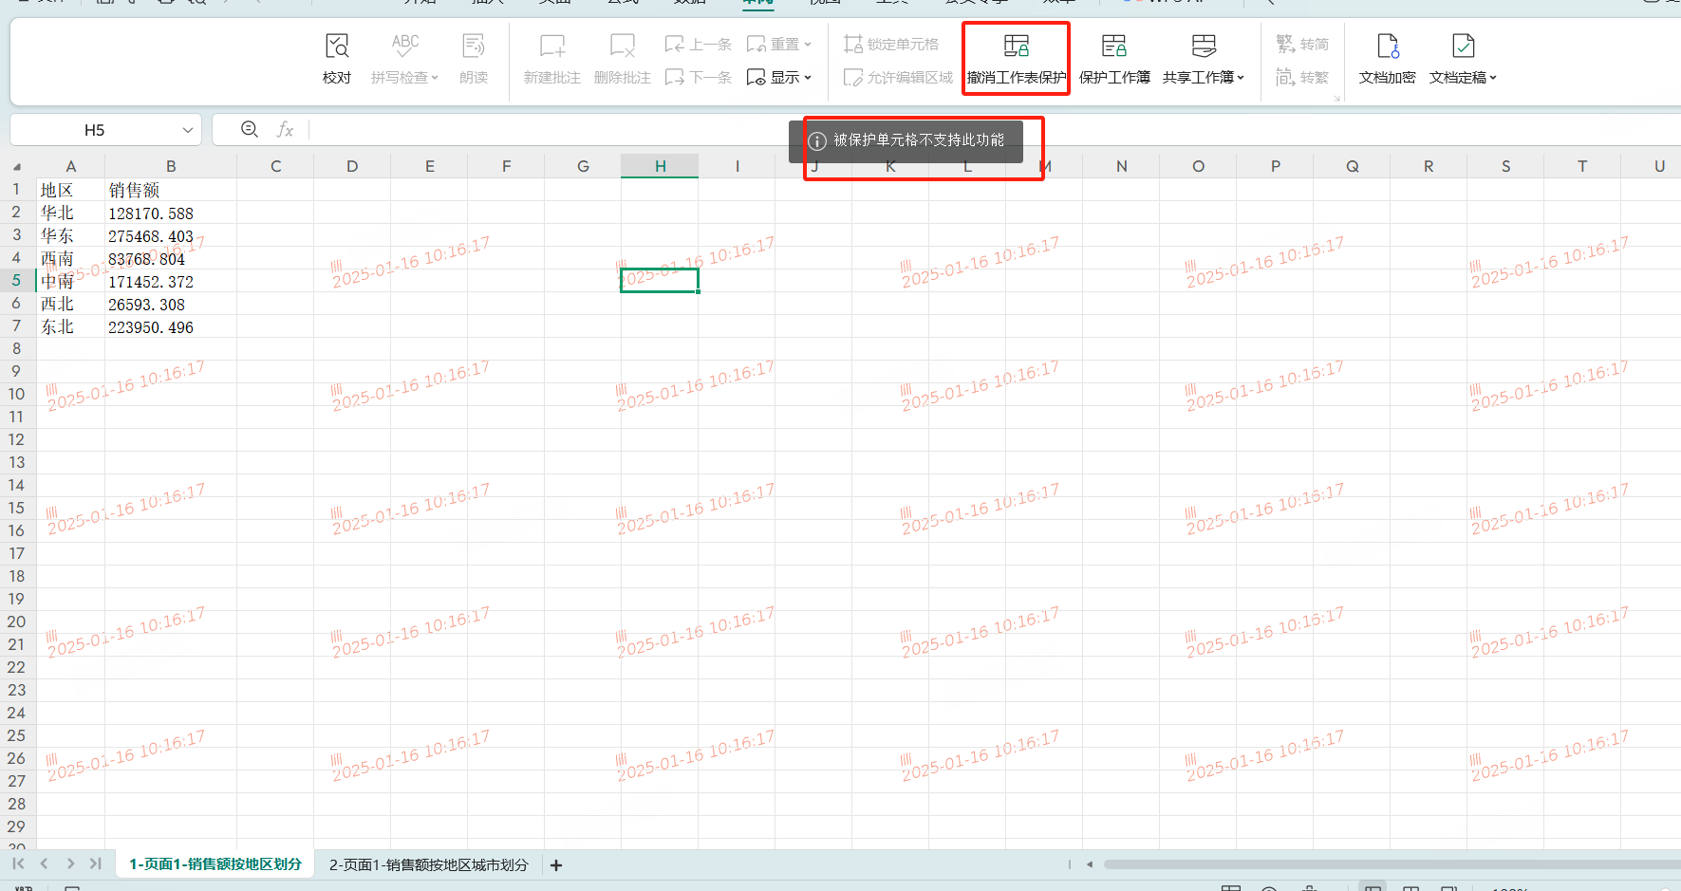Viewport: 1681px width, 891px height.
Task: Toggle 锁定单元格 cell locking
Action: [891, 44]
